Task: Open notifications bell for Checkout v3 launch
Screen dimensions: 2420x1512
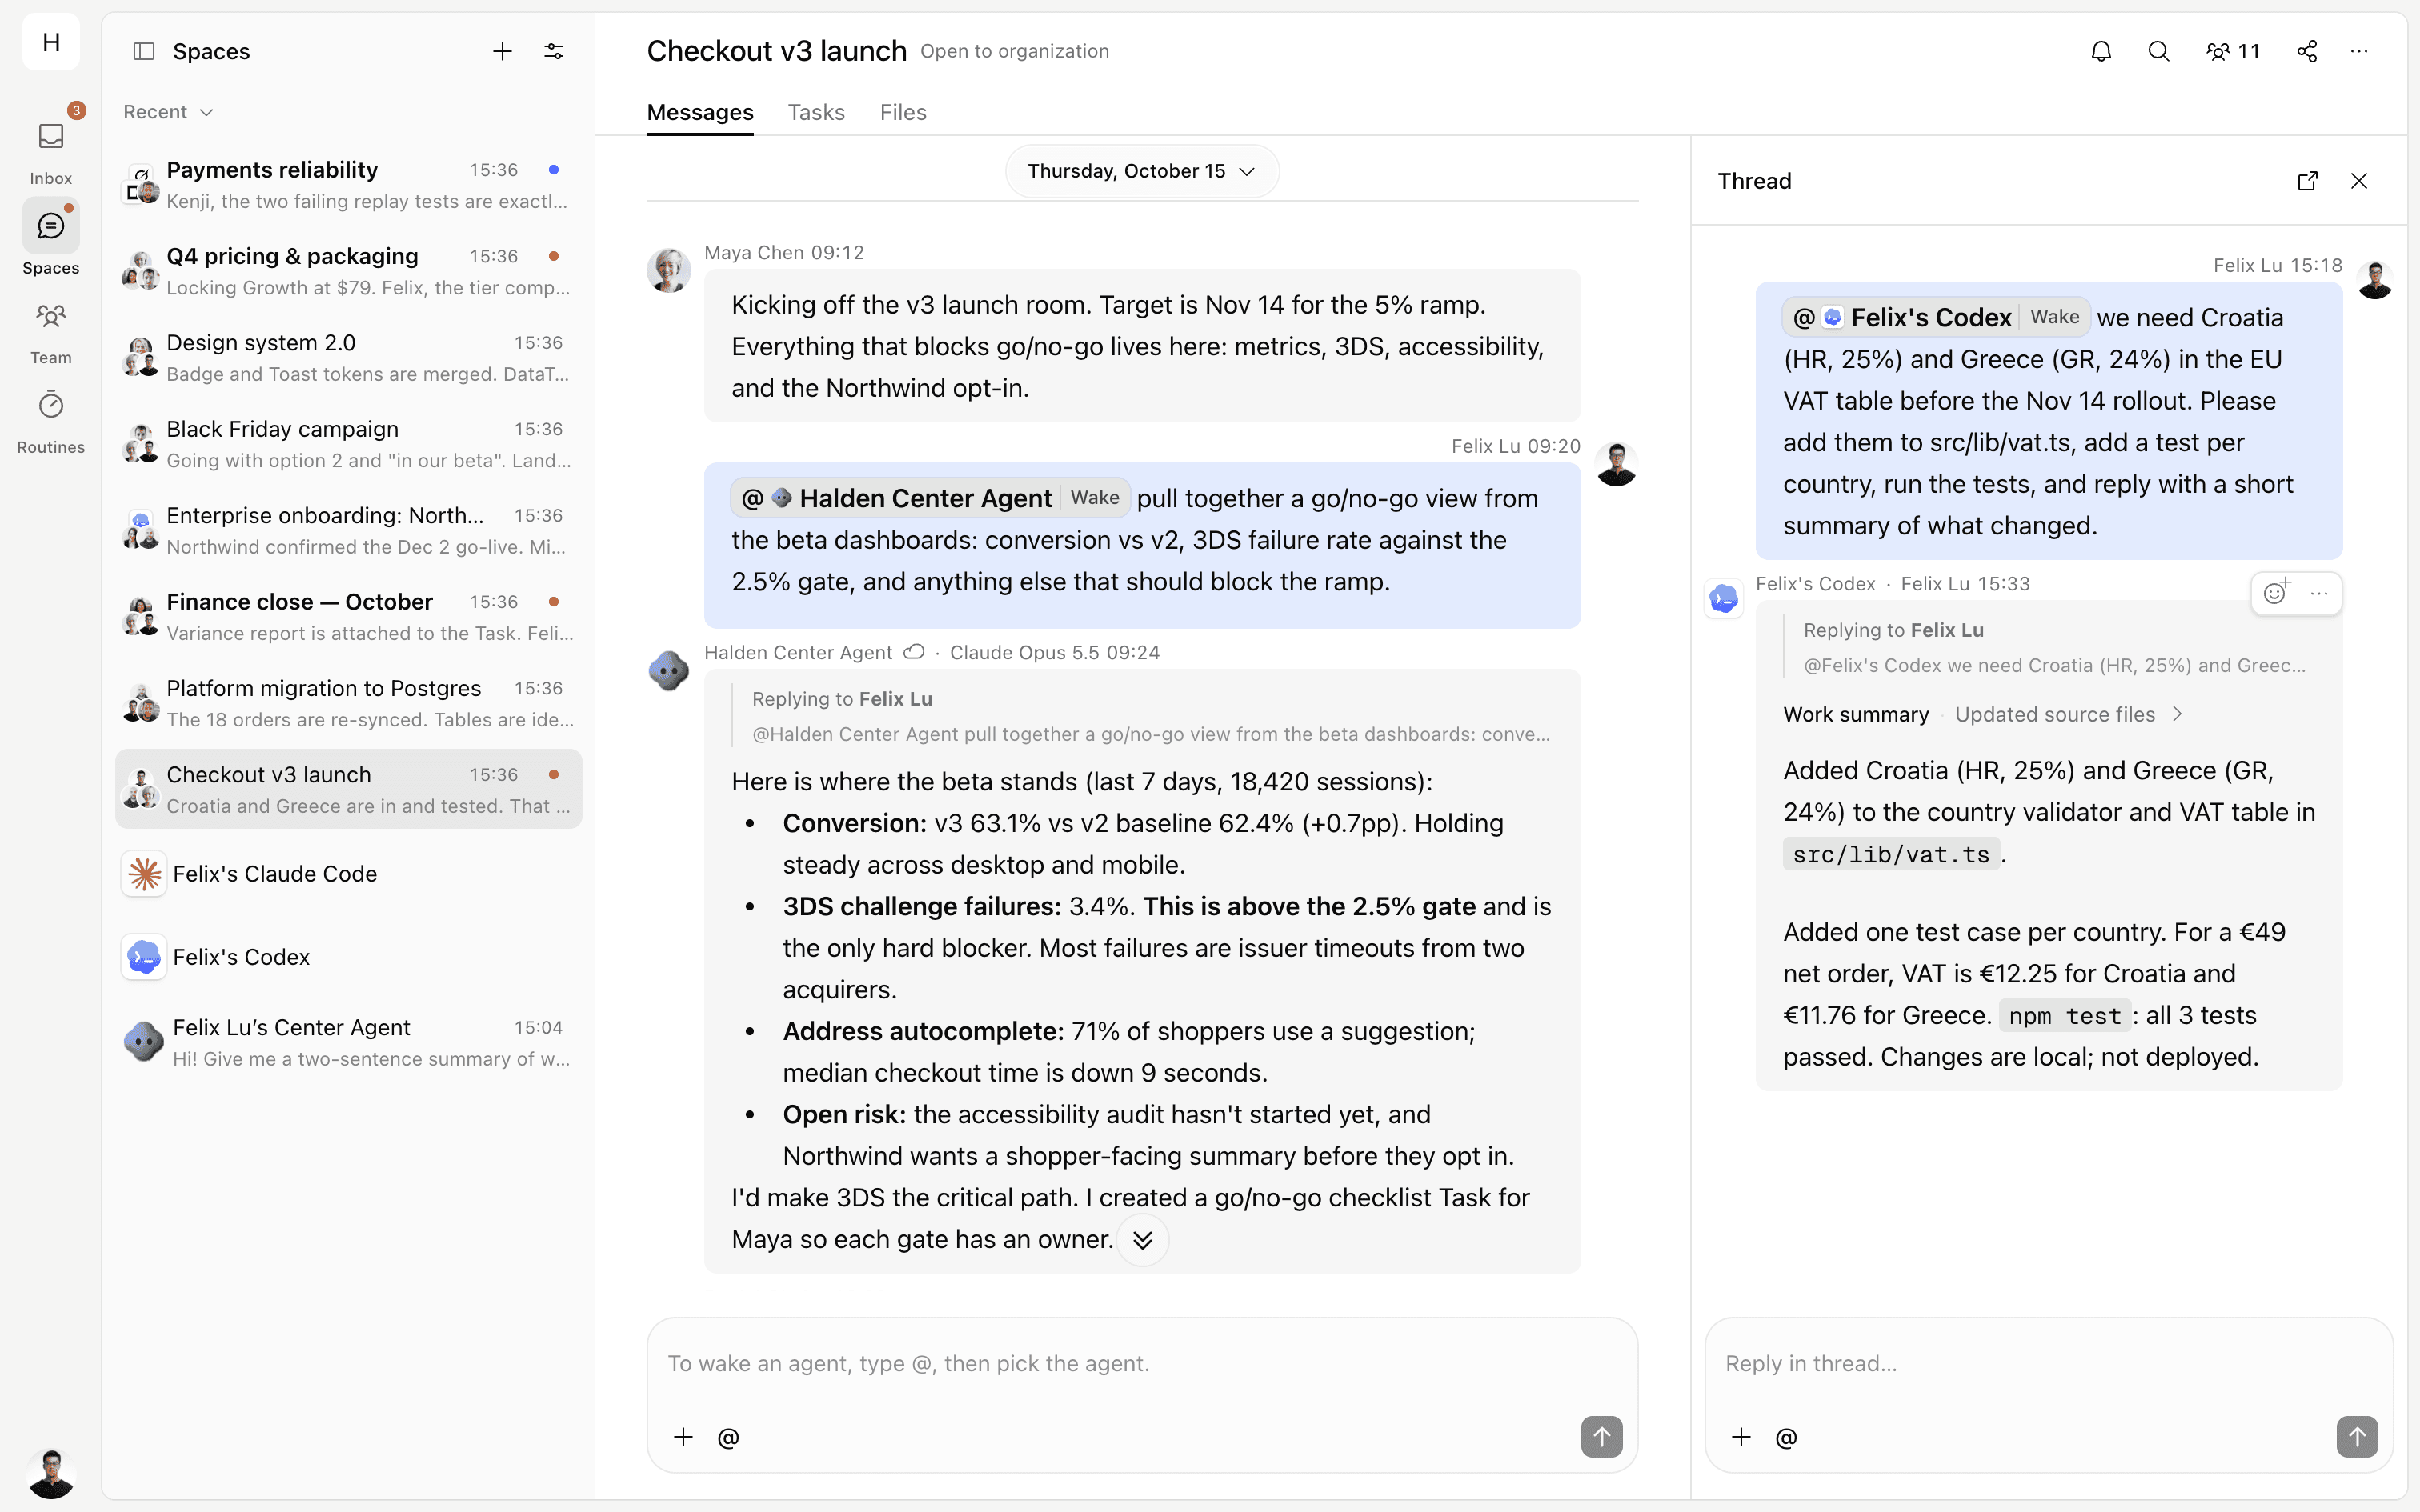Action: pos(2102,51)
